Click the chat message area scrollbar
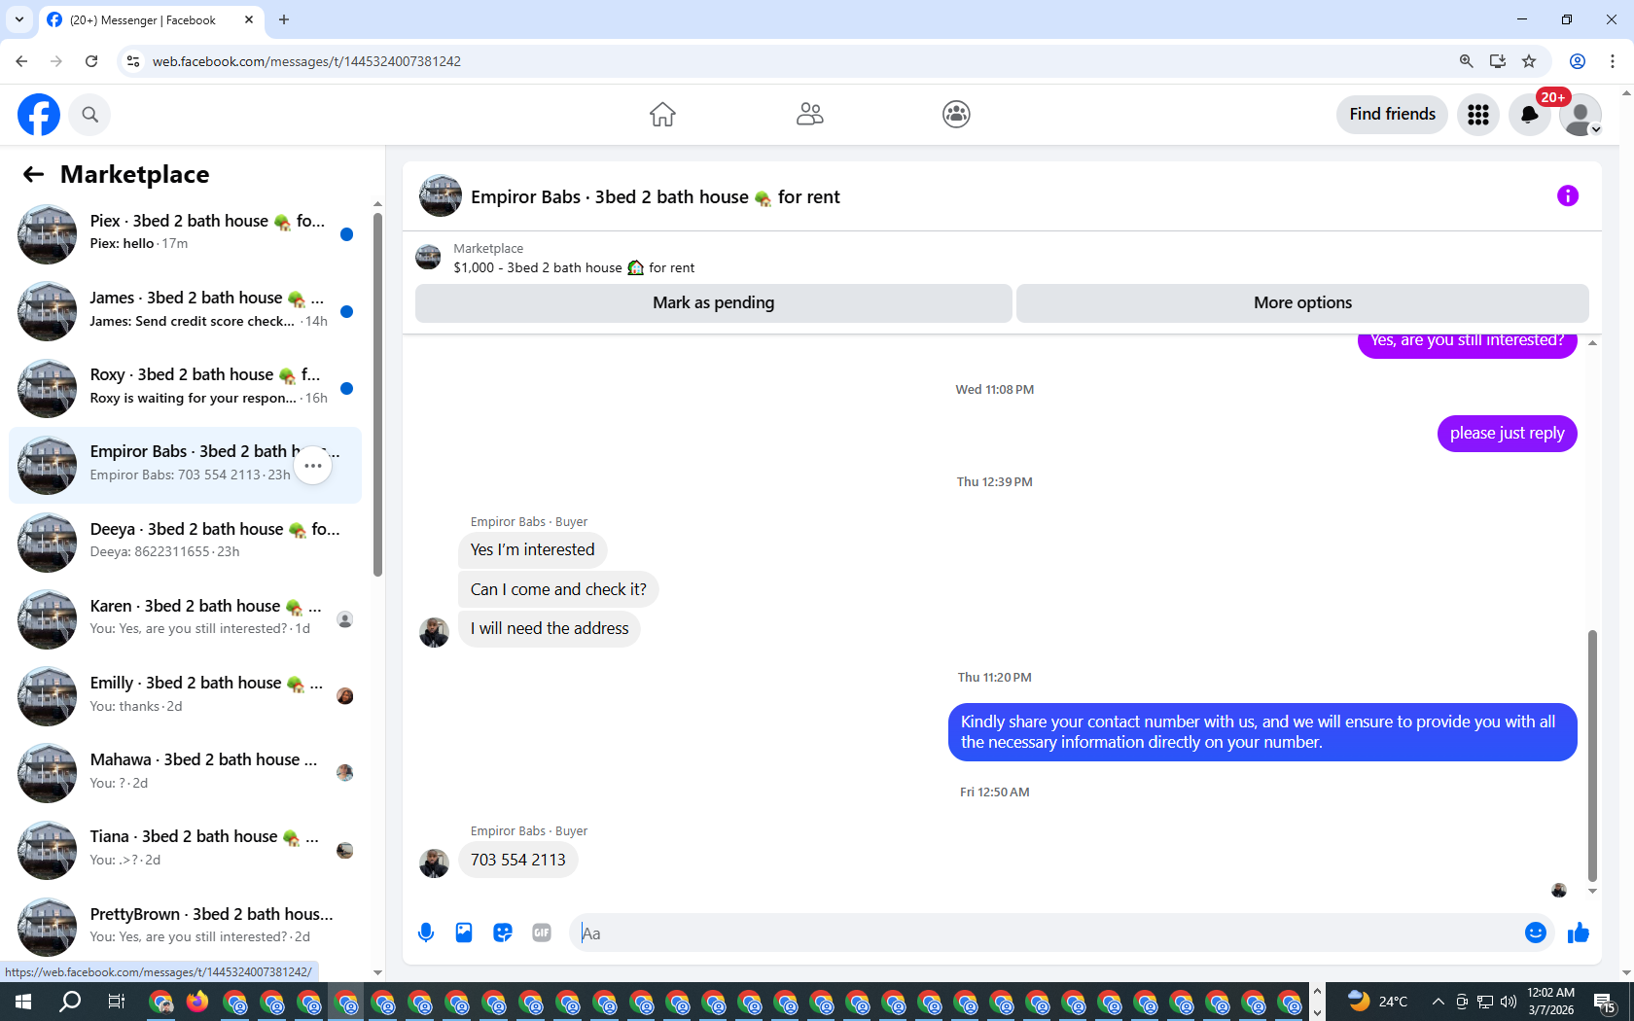The image size is (1634, 1021). pos(1592,755)
